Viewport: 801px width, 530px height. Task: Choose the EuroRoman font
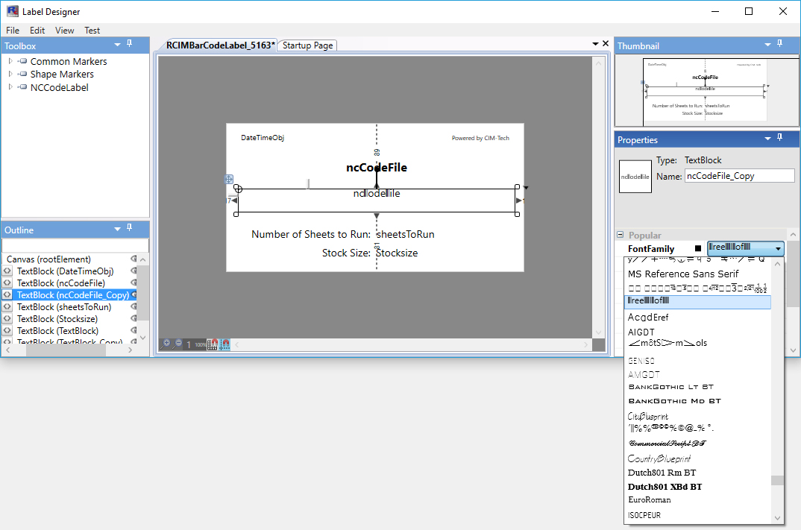650,500
